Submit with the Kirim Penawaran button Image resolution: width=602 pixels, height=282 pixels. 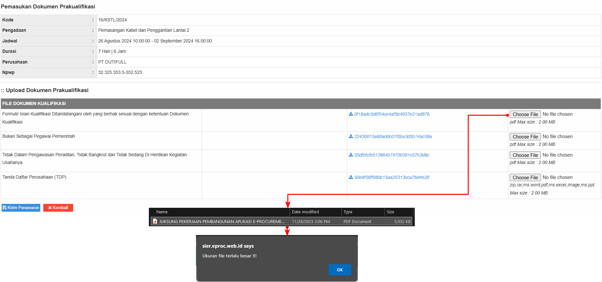(x=21, y=208)
